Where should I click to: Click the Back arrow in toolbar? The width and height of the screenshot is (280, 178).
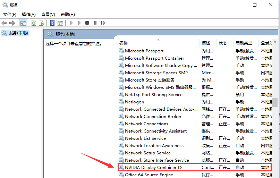point(4,23)
